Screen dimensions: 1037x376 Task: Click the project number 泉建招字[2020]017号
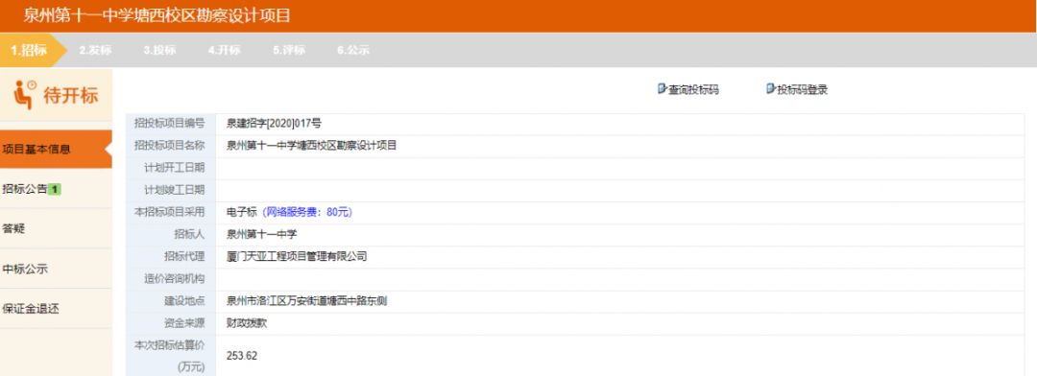click(274, 123)
